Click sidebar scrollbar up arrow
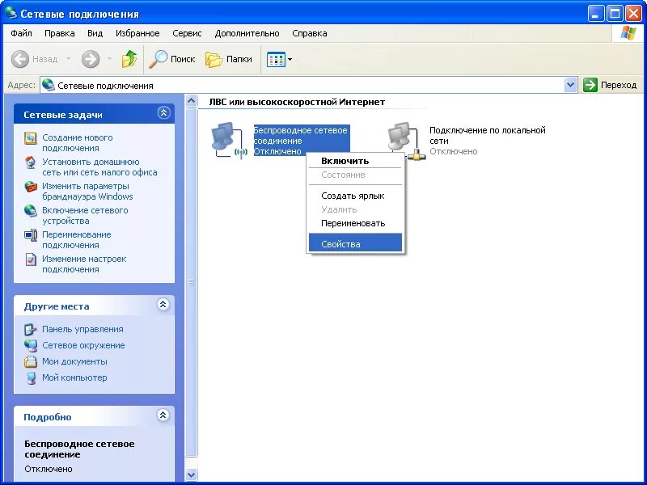The image size is (647, 485). tap(191, 100)
